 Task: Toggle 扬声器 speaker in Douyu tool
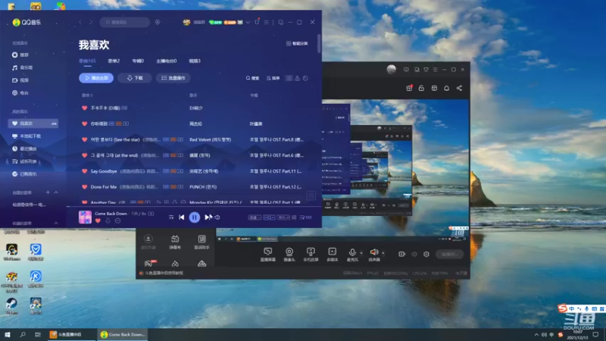pyautogui.click(x=374, y=255)
